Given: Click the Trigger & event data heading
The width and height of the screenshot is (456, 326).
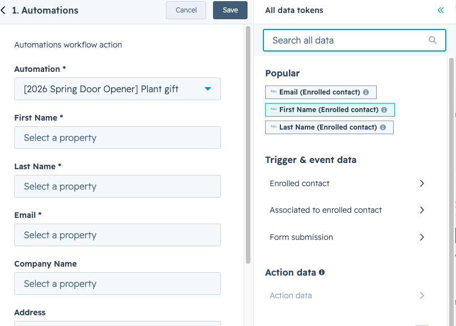Looking at the screenshot, I should point(310,160).
